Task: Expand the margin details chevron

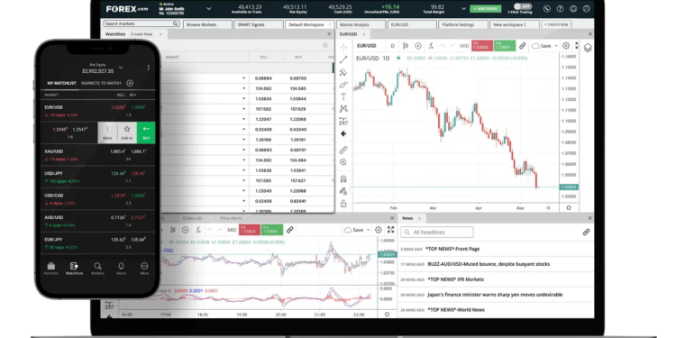Action: point(464,9)
